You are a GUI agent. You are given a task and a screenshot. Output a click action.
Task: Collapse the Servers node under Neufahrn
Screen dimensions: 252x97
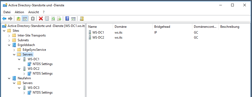point(14,83)
